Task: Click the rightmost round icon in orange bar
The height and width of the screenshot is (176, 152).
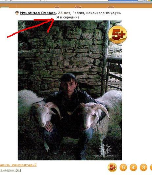Action: pyautogui.click(x=111, y=7)
